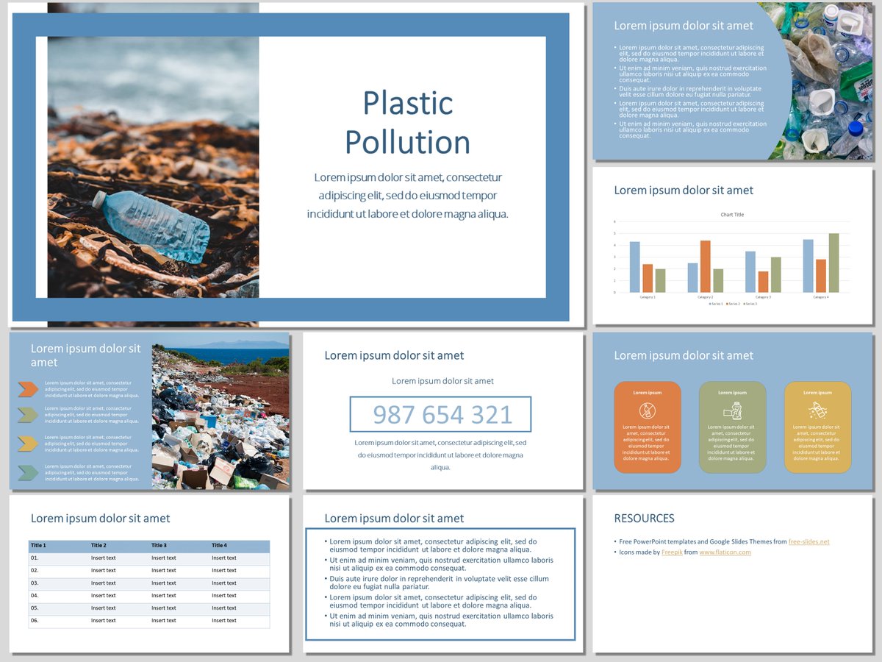Image resolution: width=882 pixels, height=662 pixels.
Task: Click the Category 1 axis label
Action: (x=648, y=297)
